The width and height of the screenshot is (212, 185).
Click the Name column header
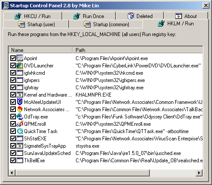click(40, 50)
